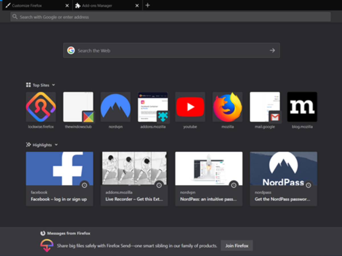Click the 'youtube' label under the tile
This screenshot has height=256, width=342.
coord(190,127)
